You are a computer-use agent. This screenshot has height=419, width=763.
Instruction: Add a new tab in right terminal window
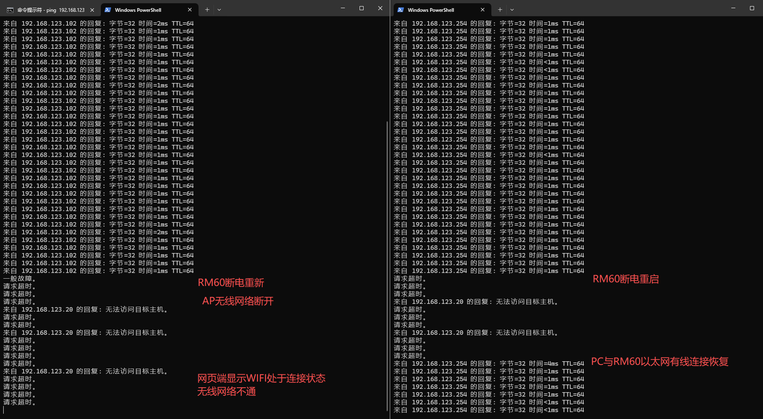[500, 10]
